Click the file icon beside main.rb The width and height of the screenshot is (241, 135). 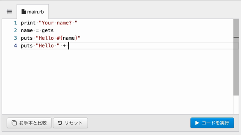pos(23,12)
